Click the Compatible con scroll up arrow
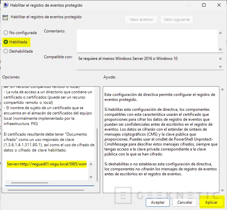The width and height of the screenshot is (227, 210). pyautogui.click(x=220, y=59)
